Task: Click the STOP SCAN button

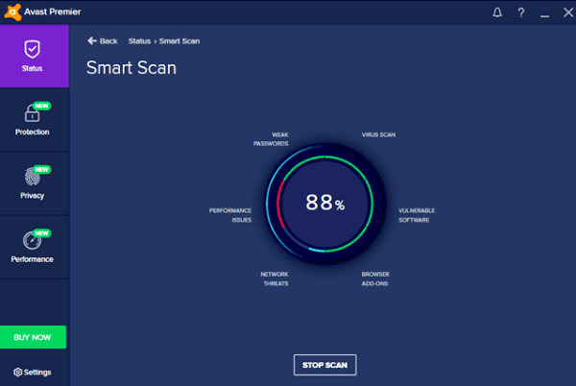Action: pos(324,365)
